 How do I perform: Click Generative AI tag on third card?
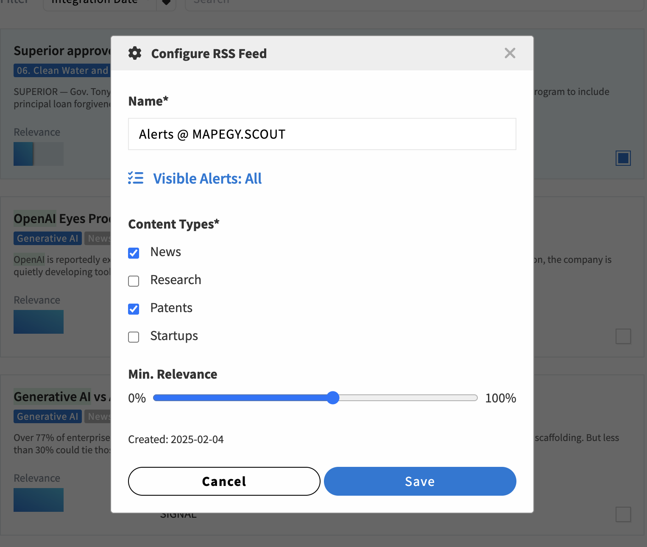pos(47,416)
